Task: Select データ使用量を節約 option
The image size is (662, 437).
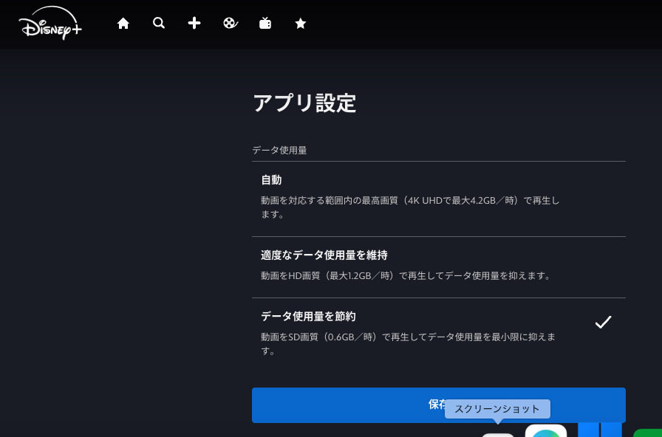Action: (x=438, y=332)
